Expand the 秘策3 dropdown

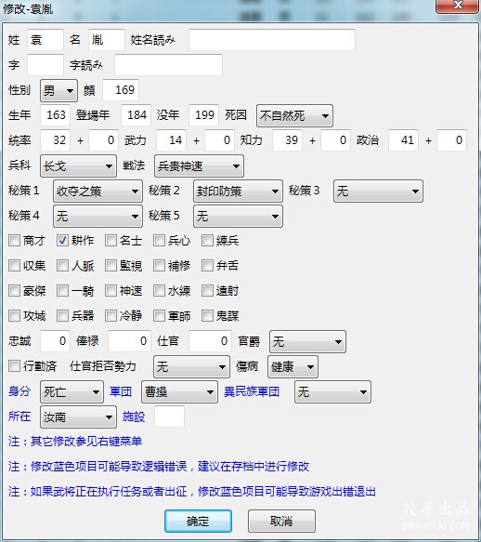(378, 191)
